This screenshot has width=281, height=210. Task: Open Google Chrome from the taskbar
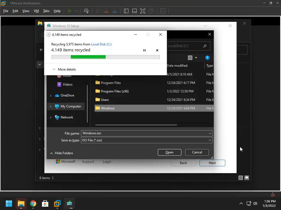coord(33,203)
